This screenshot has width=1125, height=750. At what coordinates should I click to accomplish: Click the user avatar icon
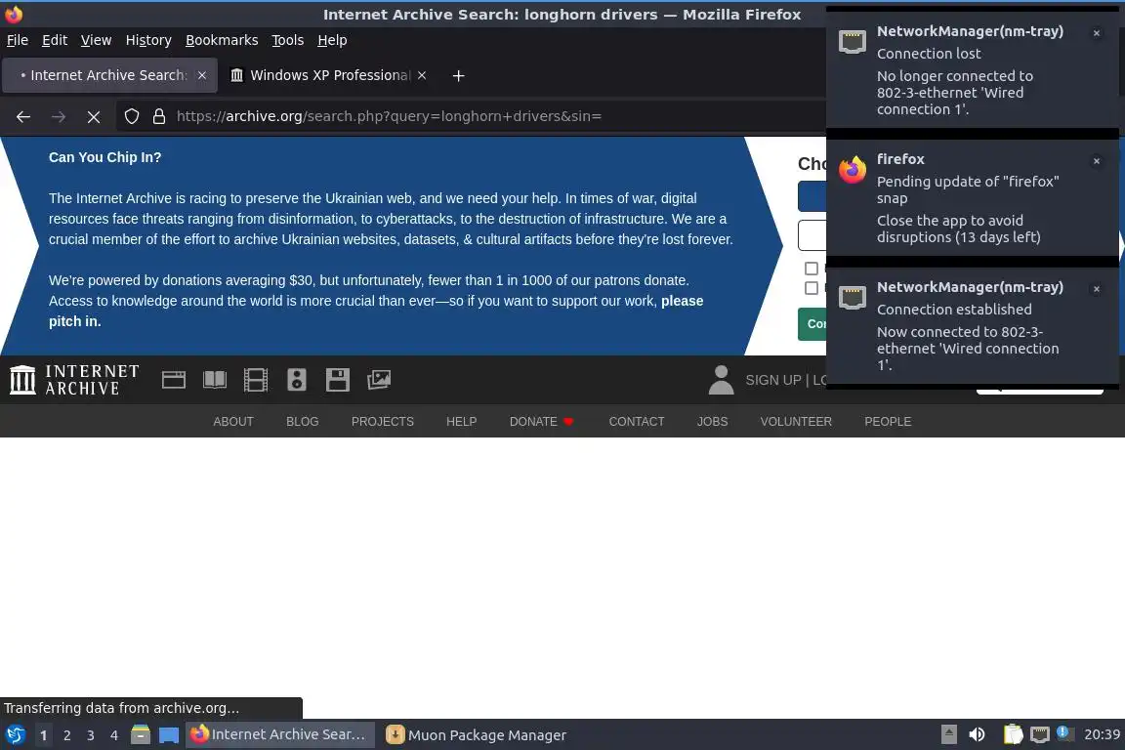(x=721, y=380)
